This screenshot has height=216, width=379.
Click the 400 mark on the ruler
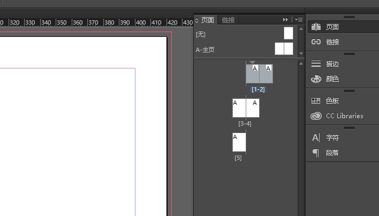[x=141, y=22]
